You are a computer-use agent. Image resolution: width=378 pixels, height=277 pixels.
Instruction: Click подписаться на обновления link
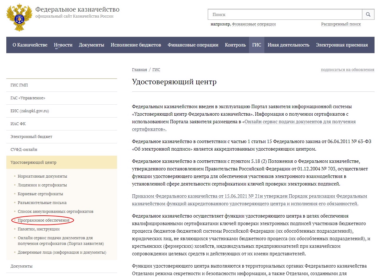(347, 70)
